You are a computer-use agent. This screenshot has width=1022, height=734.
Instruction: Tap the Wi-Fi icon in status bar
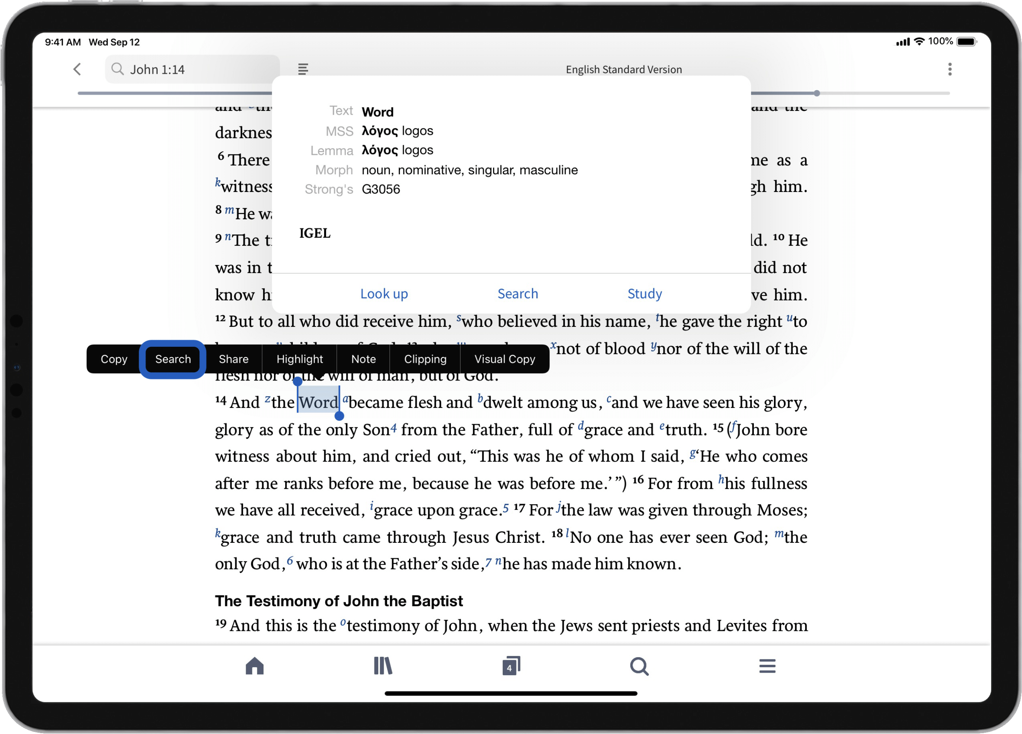coord(919,42)
